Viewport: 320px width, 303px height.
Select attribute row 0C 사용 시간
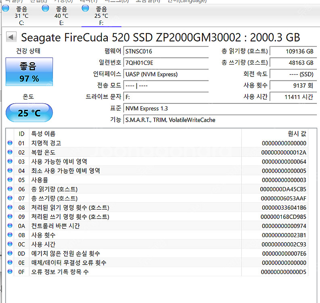(x=157, y=244)
